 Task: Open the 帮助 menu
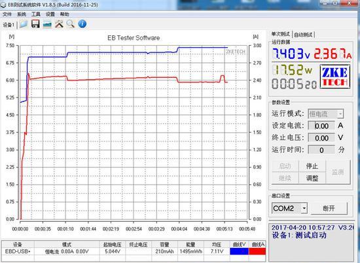point(65,14)
